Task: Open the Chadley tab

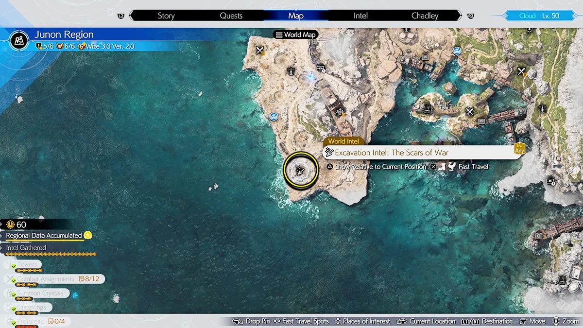Action: coord(425,16)
